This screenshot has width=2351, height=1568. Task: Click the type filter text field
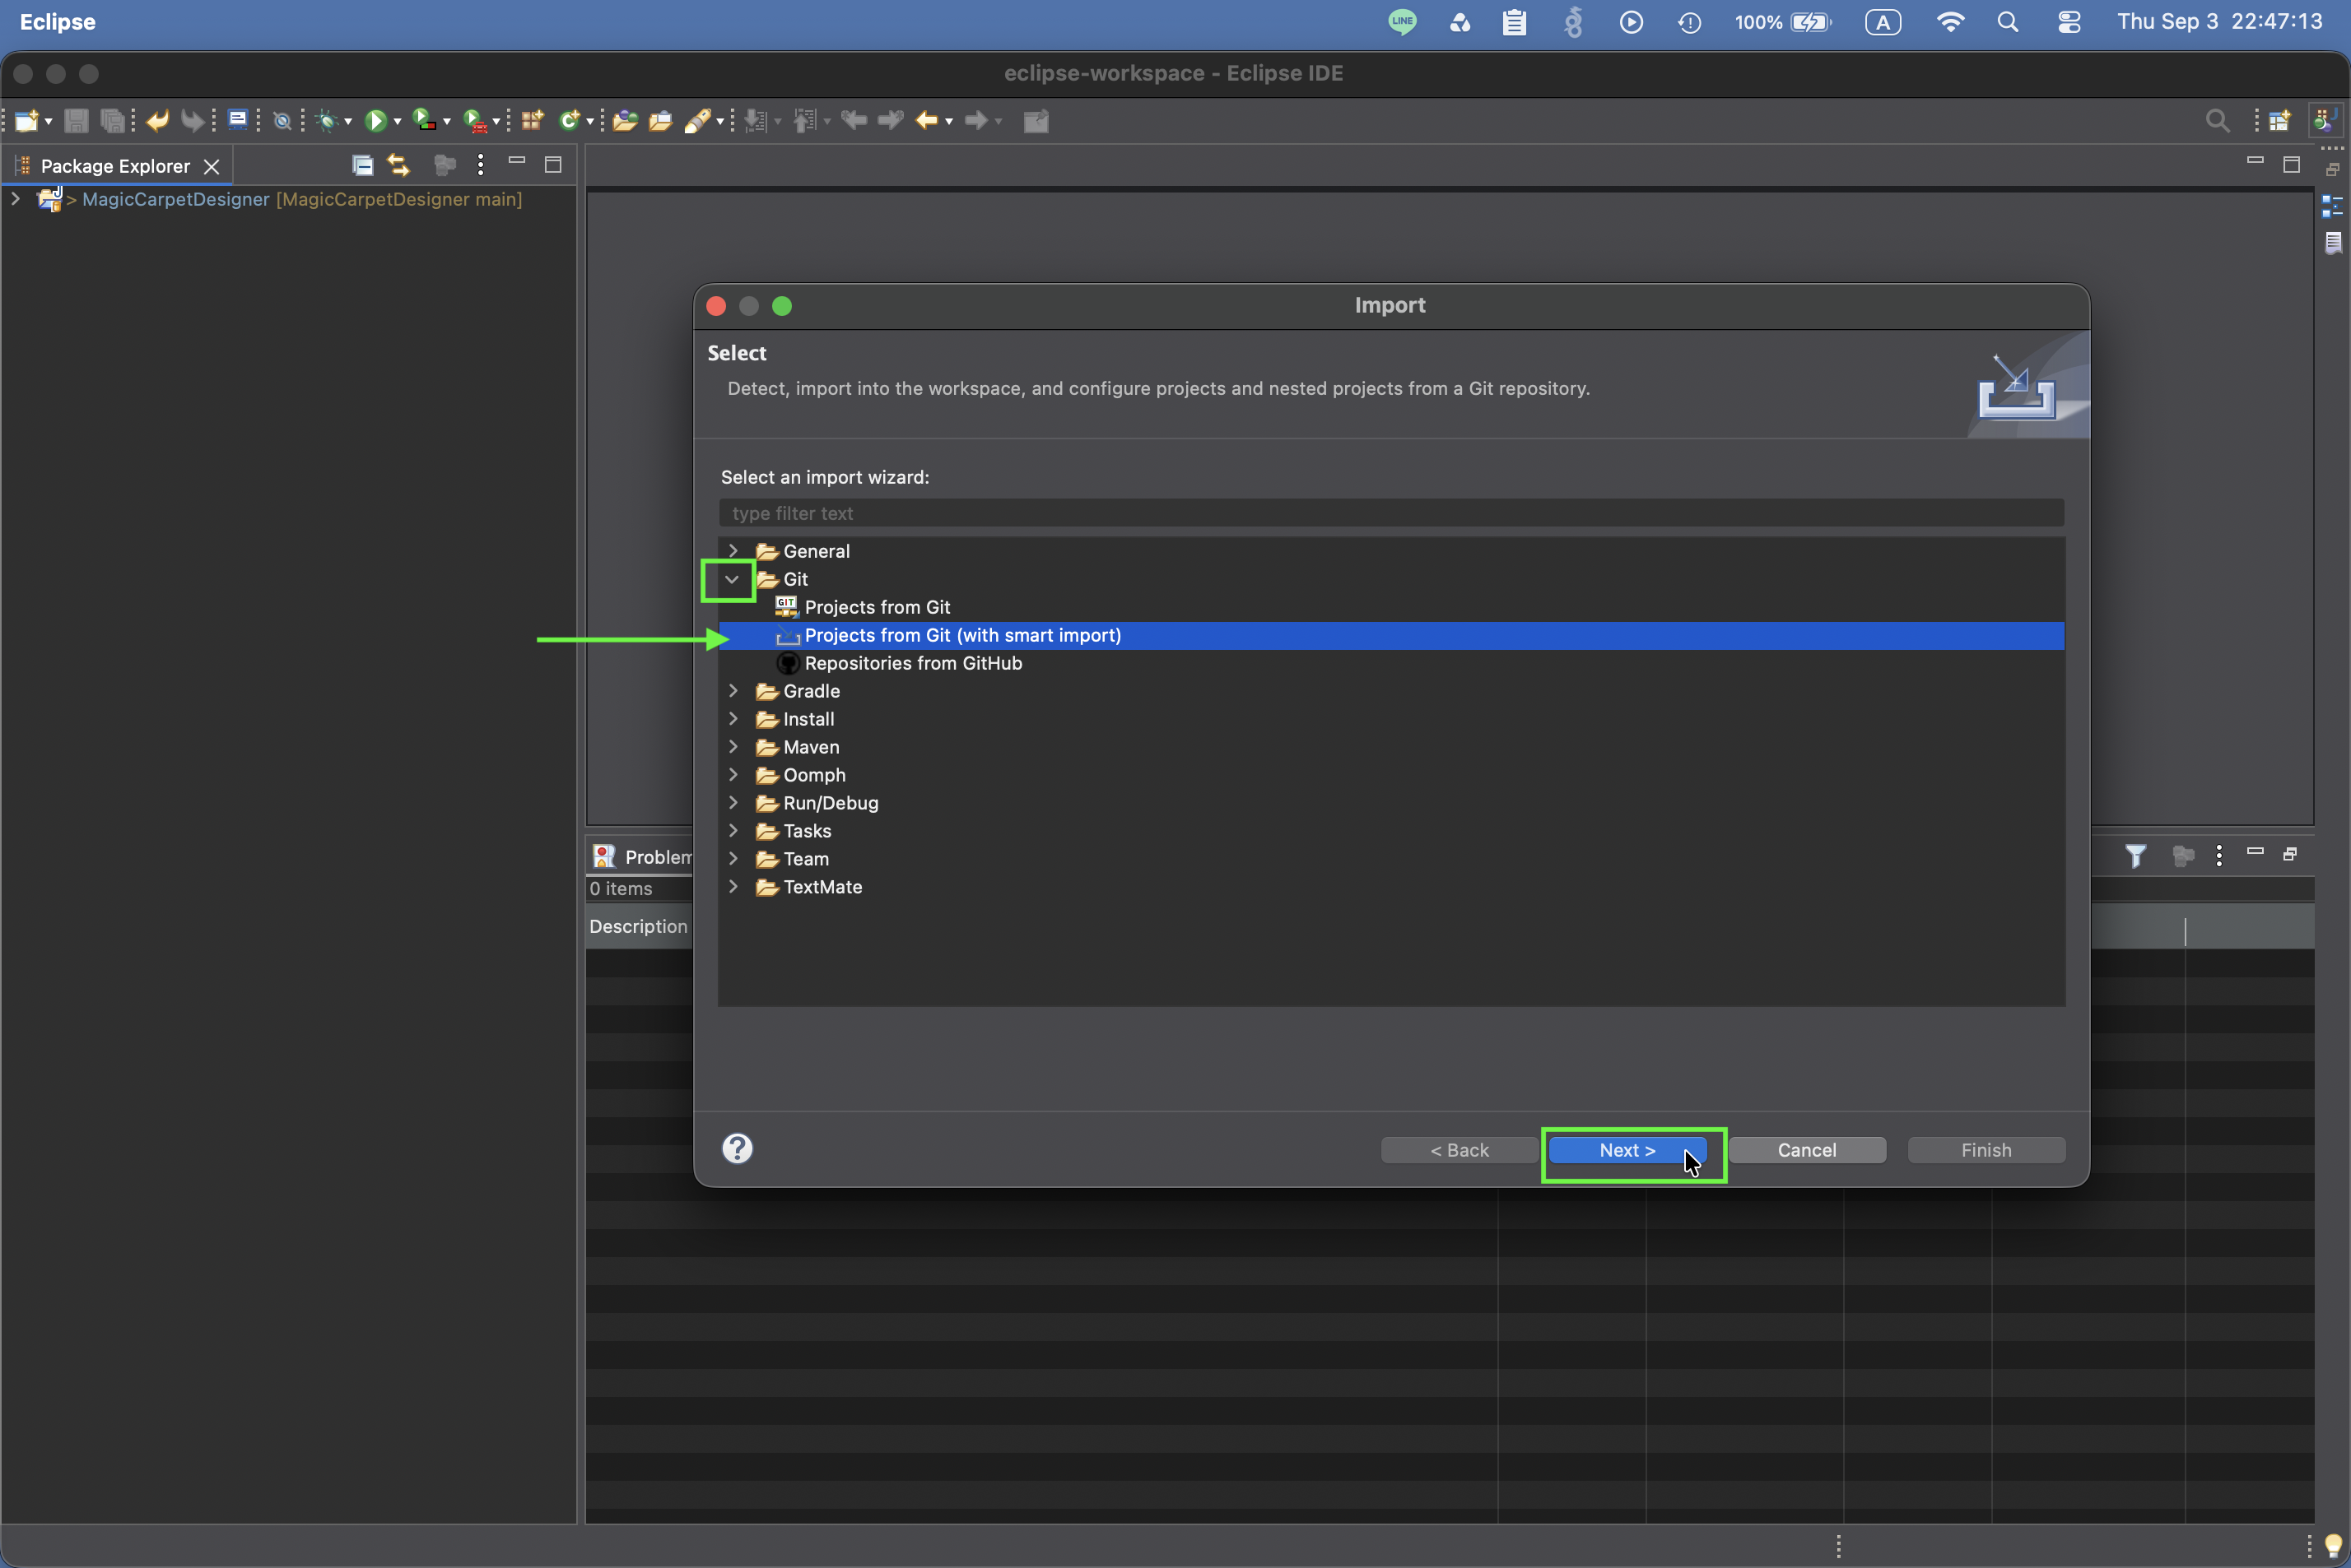1390,513
